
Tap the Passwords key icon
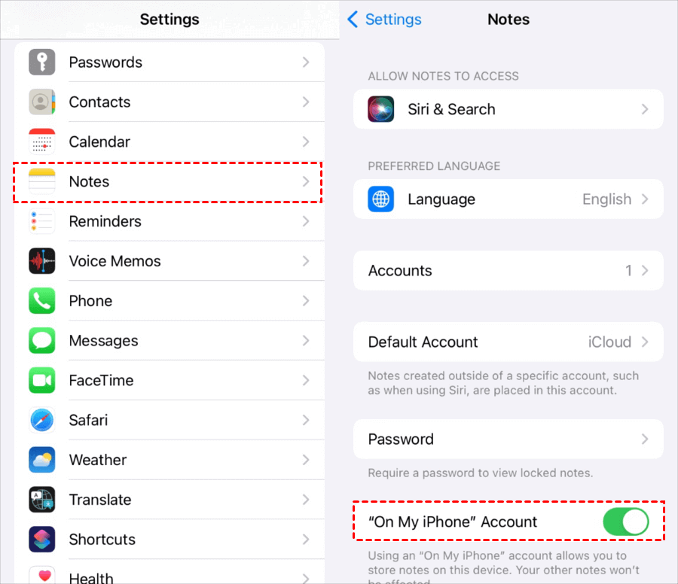coord(42,62)
